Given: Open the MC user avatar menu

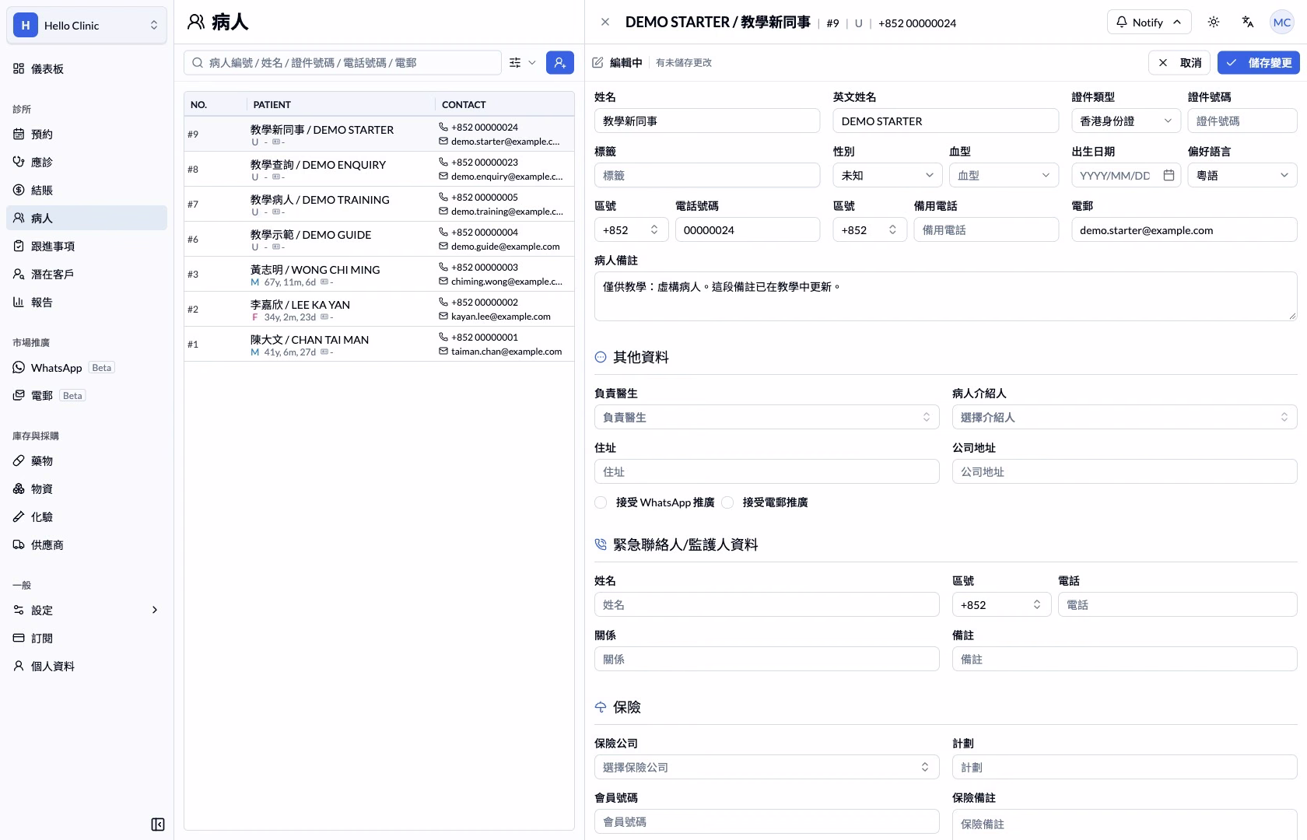Looking at the screenshot, I should pos(1282,23).
